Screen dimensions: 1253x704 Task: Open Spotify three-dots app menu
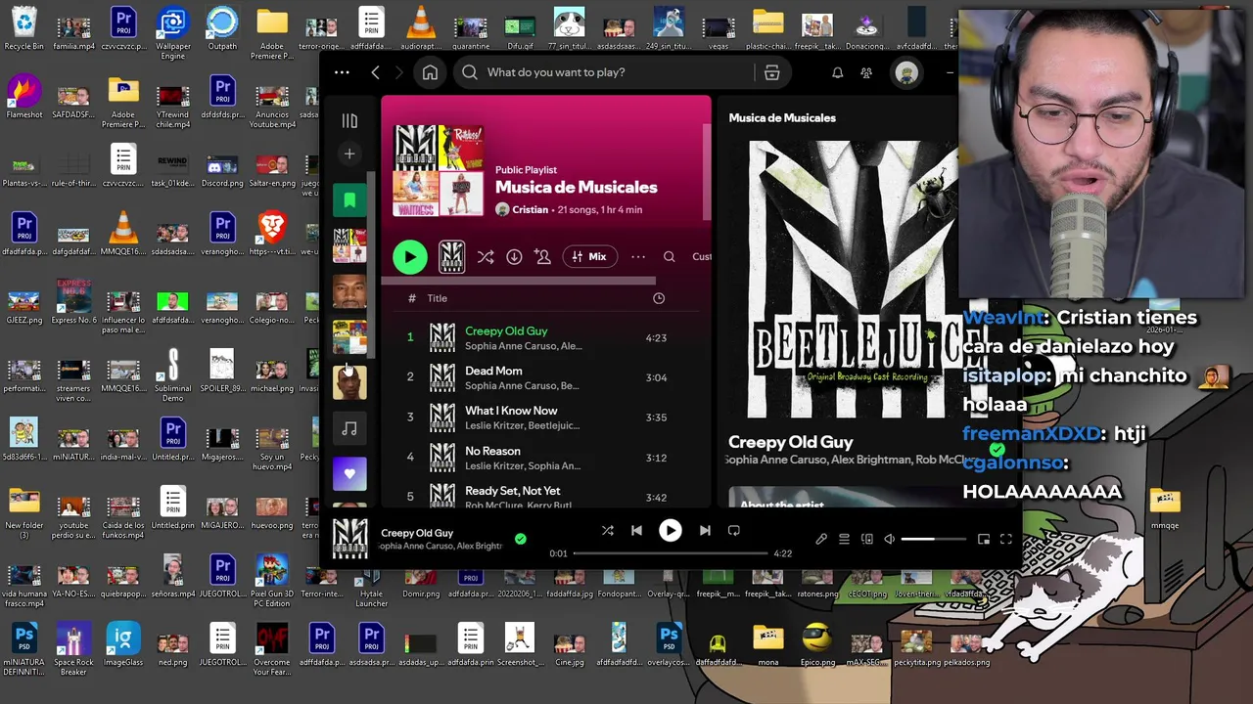click(342, 72)
